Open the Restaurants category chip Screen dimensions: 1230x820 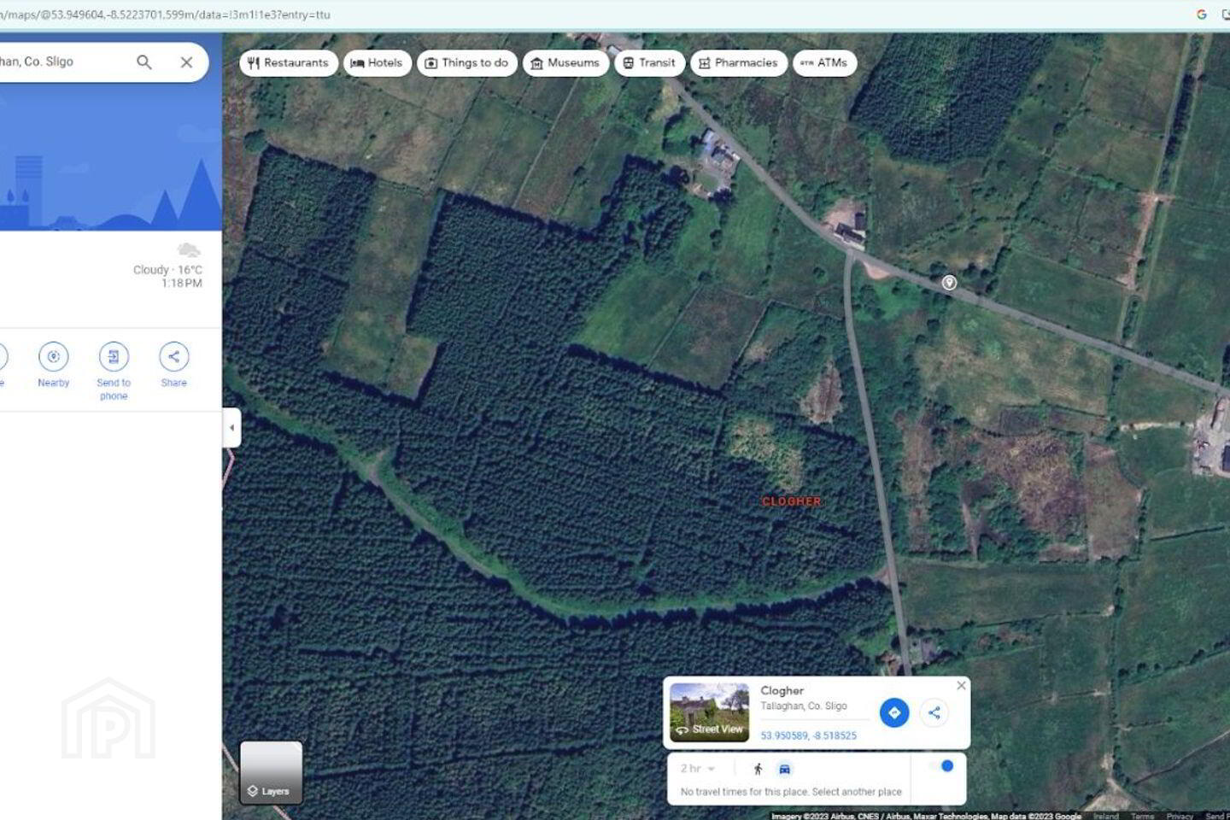click(289, 63)
